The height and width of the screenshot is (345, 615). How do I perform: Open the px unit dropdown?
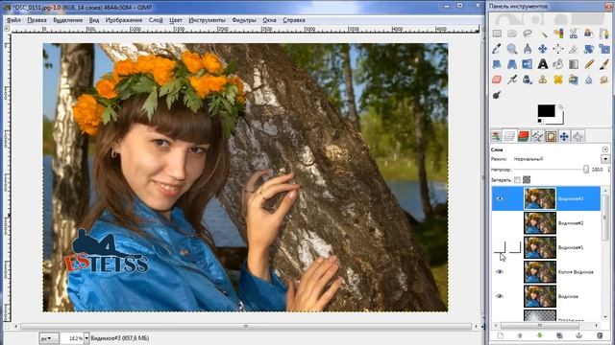click(x=49, y=338)
